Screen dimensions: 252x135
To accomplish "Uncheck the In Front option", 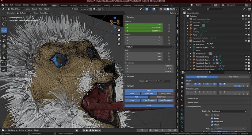I will [212, 125].
